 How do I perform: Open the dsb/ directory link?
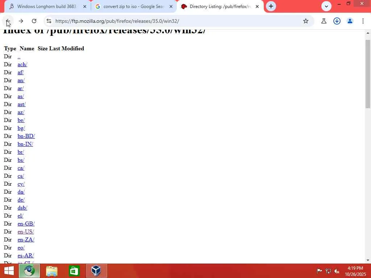pos(22,208)
